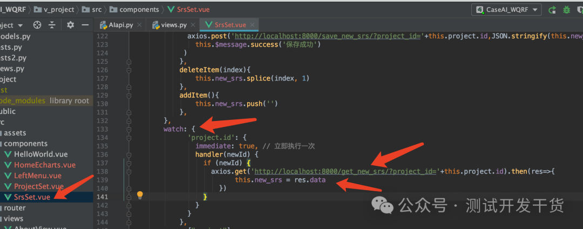This screenshot has height=229, width=583.
Task: Select the SrsSet.vue editor tab
Action: click(x=230, y=25)
